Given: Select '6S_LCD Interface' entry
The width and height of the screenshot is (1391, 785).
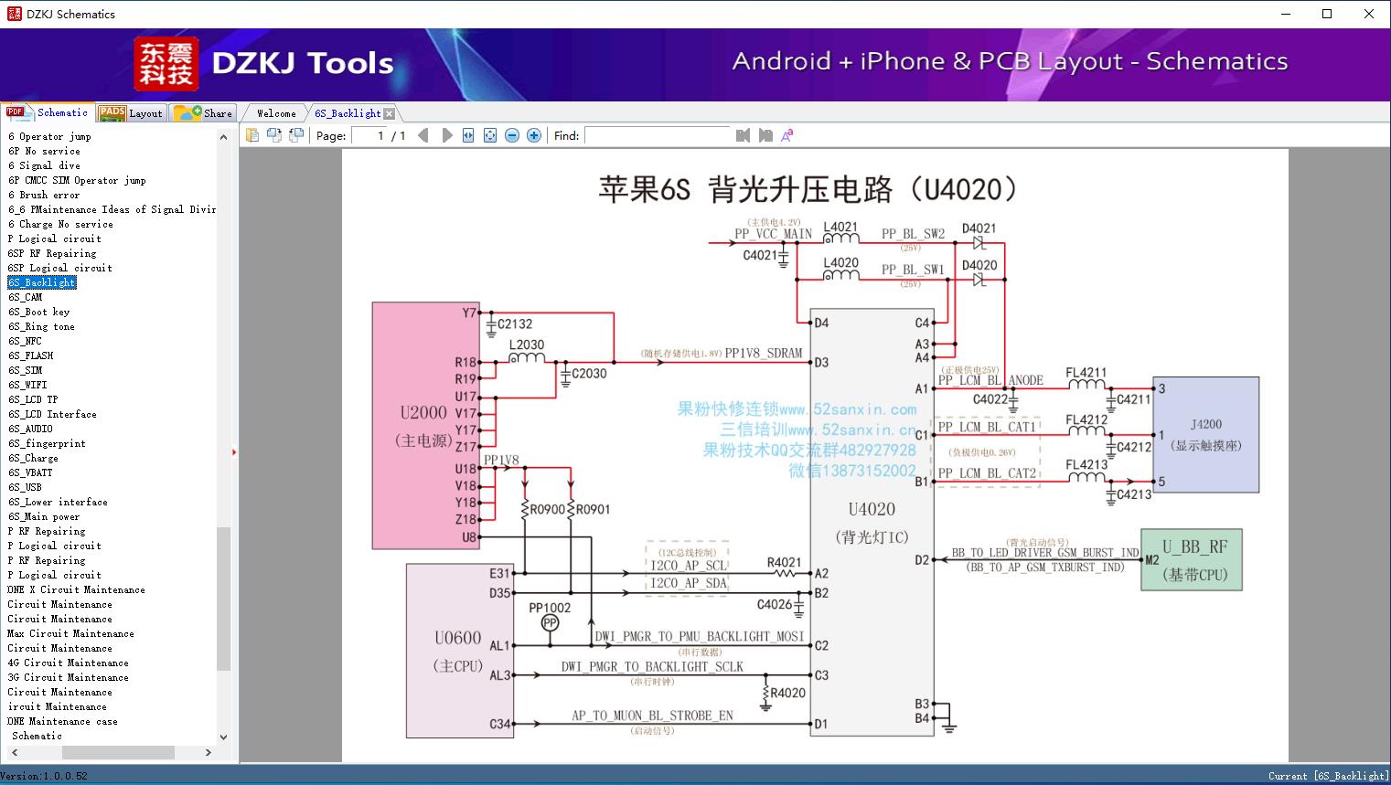Looking at the screenshot, I should (x=52, y=414).
